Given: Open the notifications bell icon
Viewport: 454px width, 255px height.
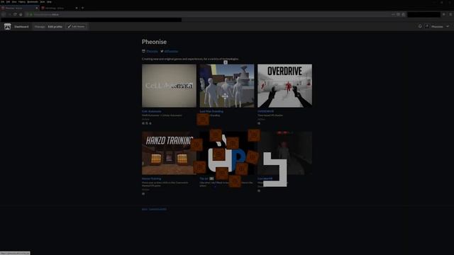Looking at the screenshot, I should (x=420, y=26).
